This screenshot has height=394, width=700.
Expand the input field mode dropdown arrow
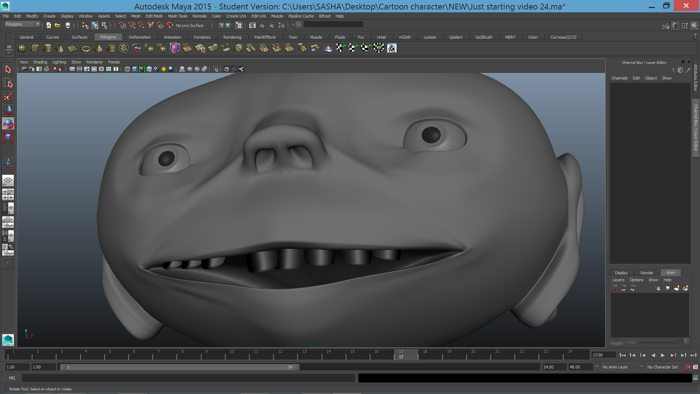click(293, 25)
